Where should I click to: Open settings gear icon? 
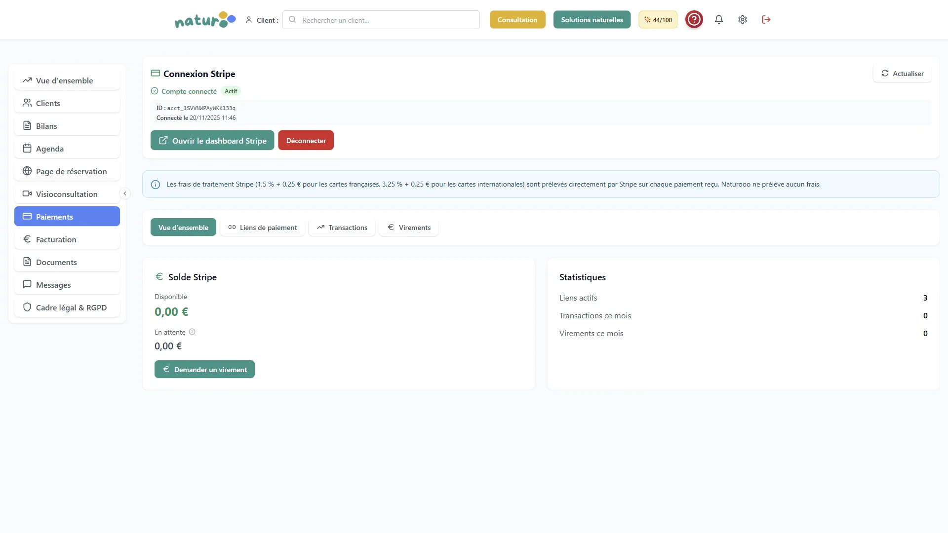[743, 20]
